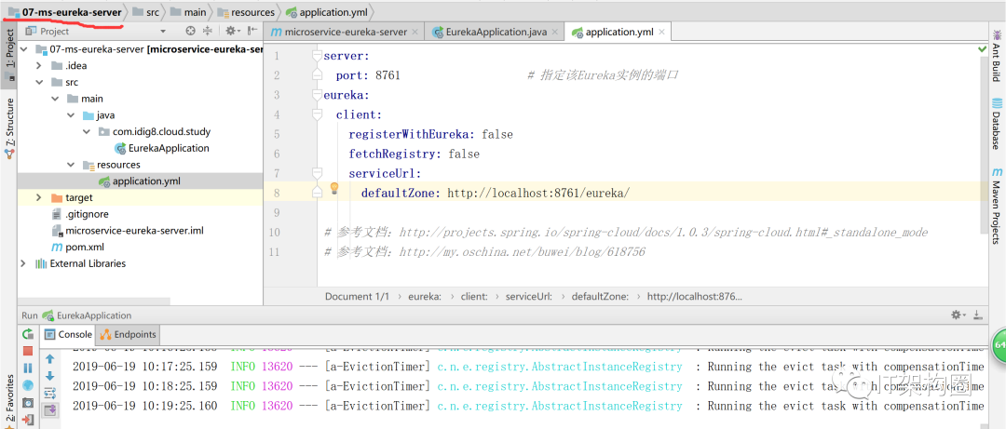Collapse the src folder
The height and width of the screenshot is (429, 1006).
39,82
